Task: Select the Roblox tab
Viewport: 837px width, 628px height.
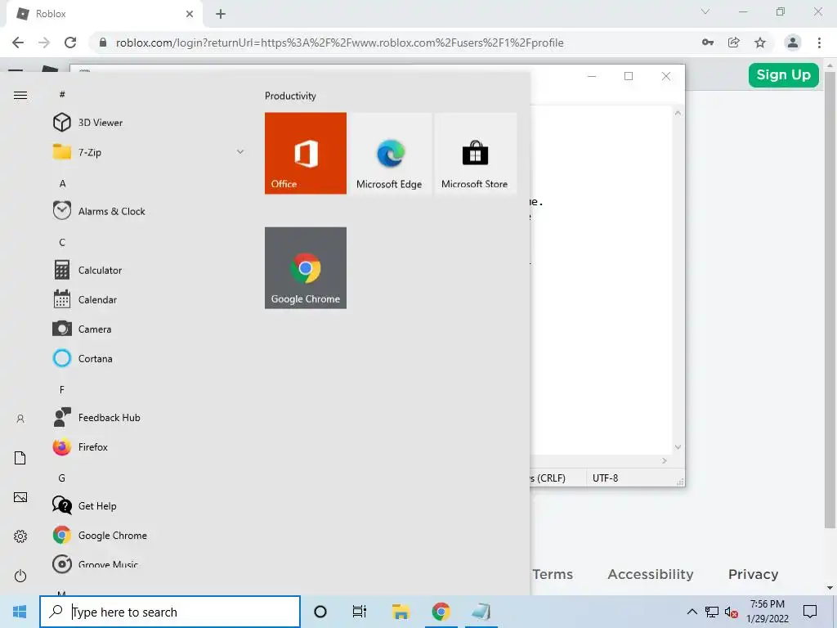Action: (x=104, y=14)
